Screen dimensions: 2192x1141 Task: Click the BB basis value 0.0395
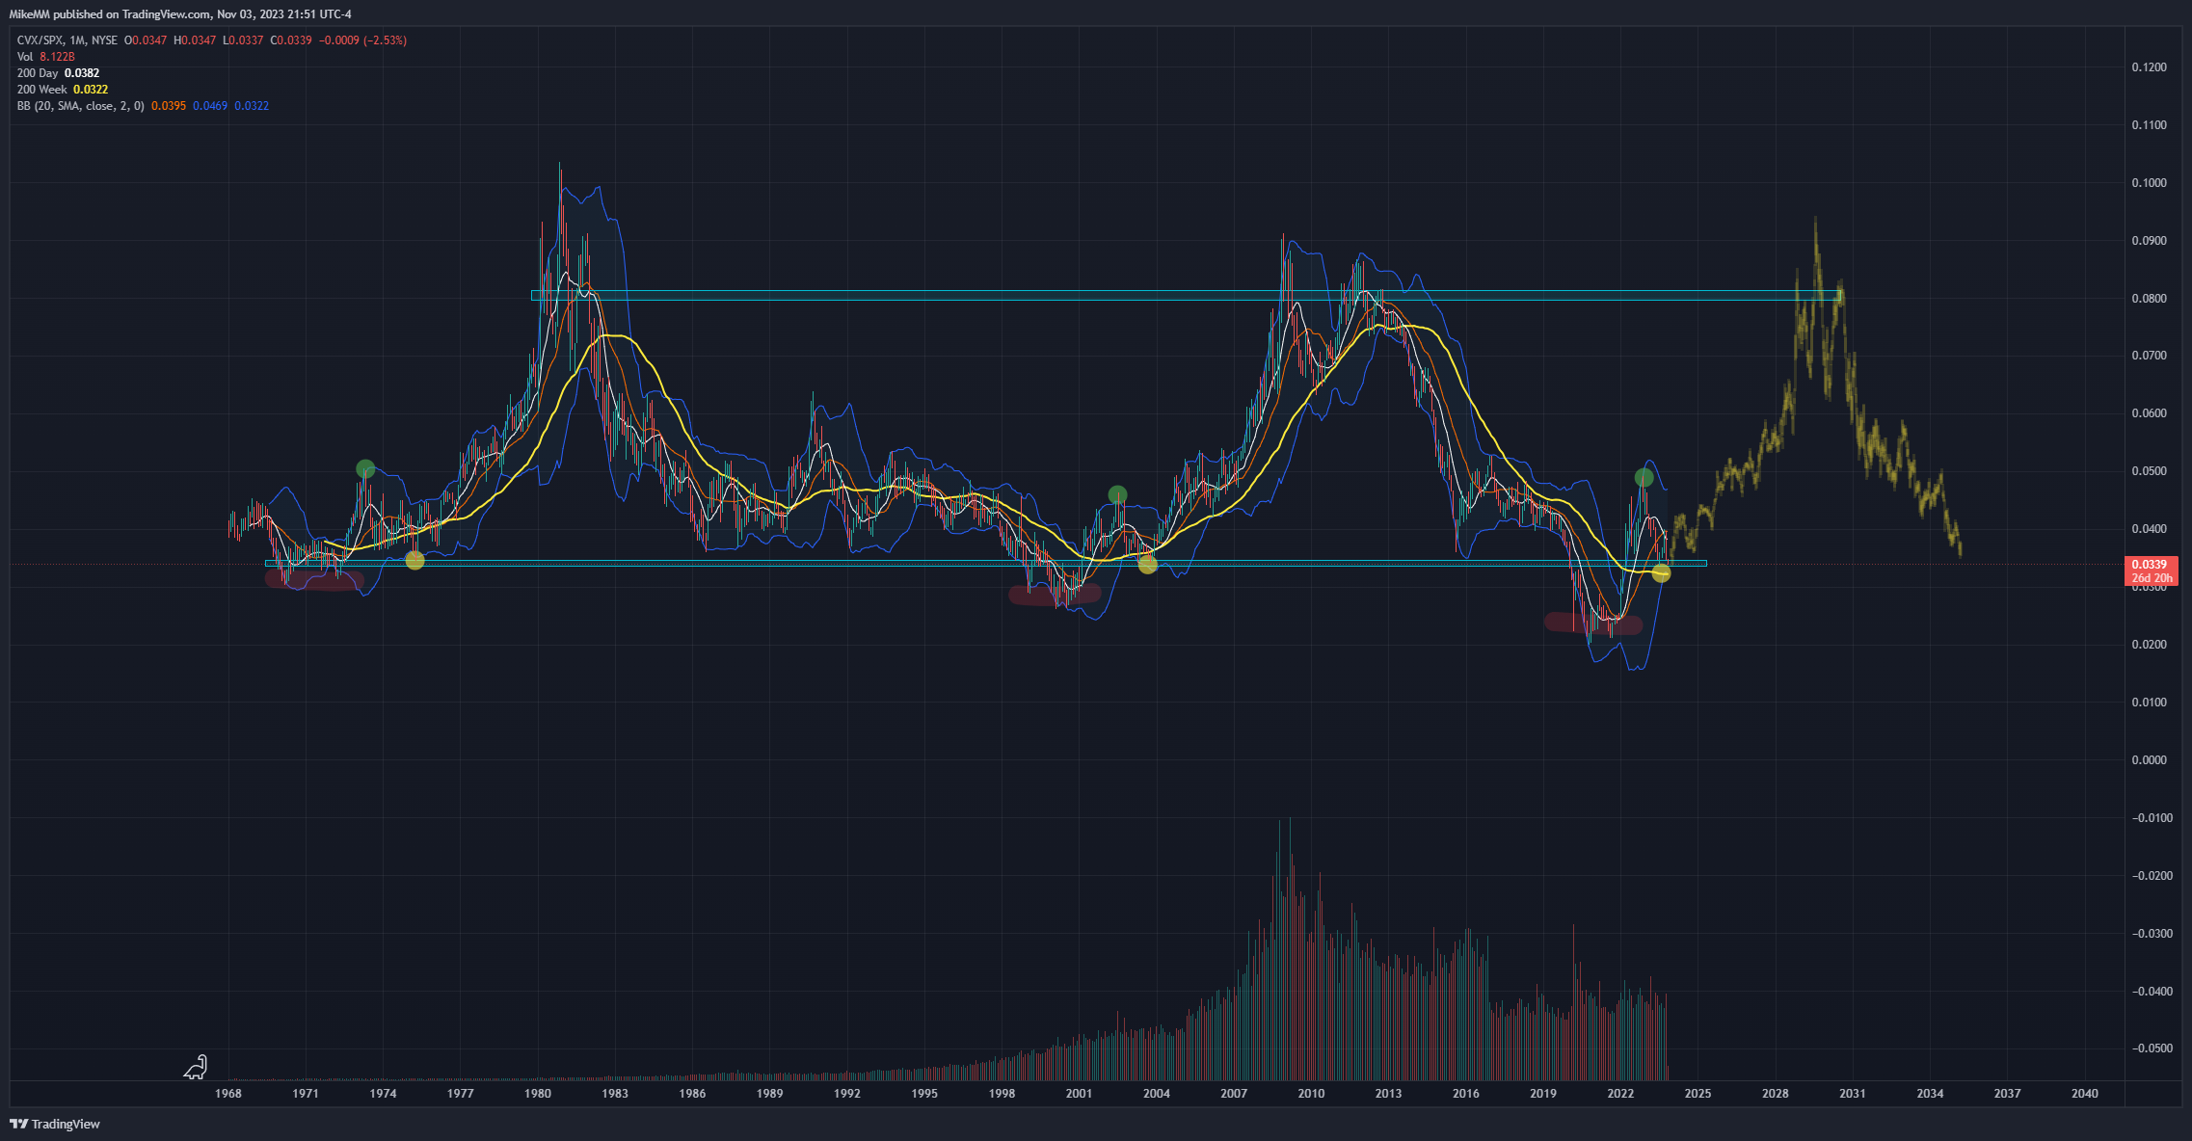click(169, 106)
